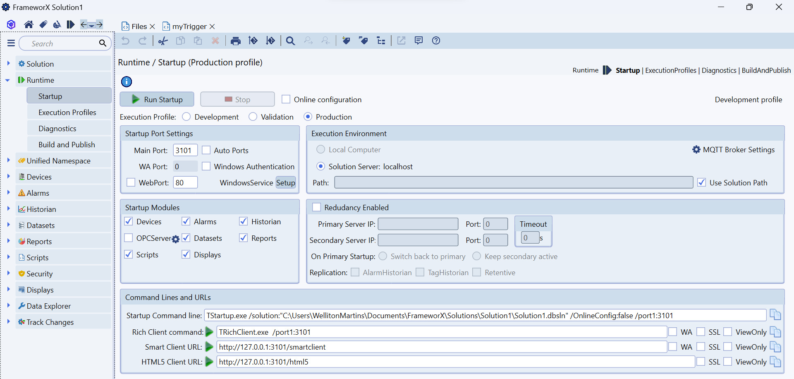Open the ExecutionProfiles breadcrumb link
This screenshot has width=794, height=379.
(x=670, y=70)
